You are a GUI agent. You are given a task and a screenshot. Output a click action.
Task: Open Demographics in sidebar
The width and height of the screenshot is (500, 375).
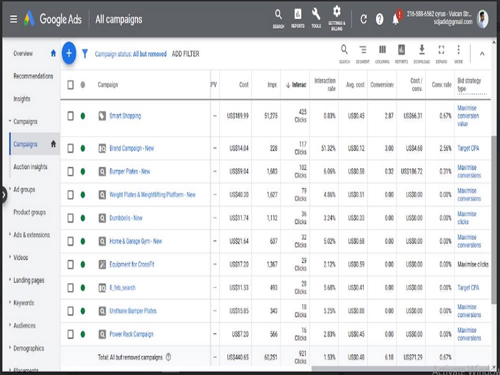[x=28, y=348]
